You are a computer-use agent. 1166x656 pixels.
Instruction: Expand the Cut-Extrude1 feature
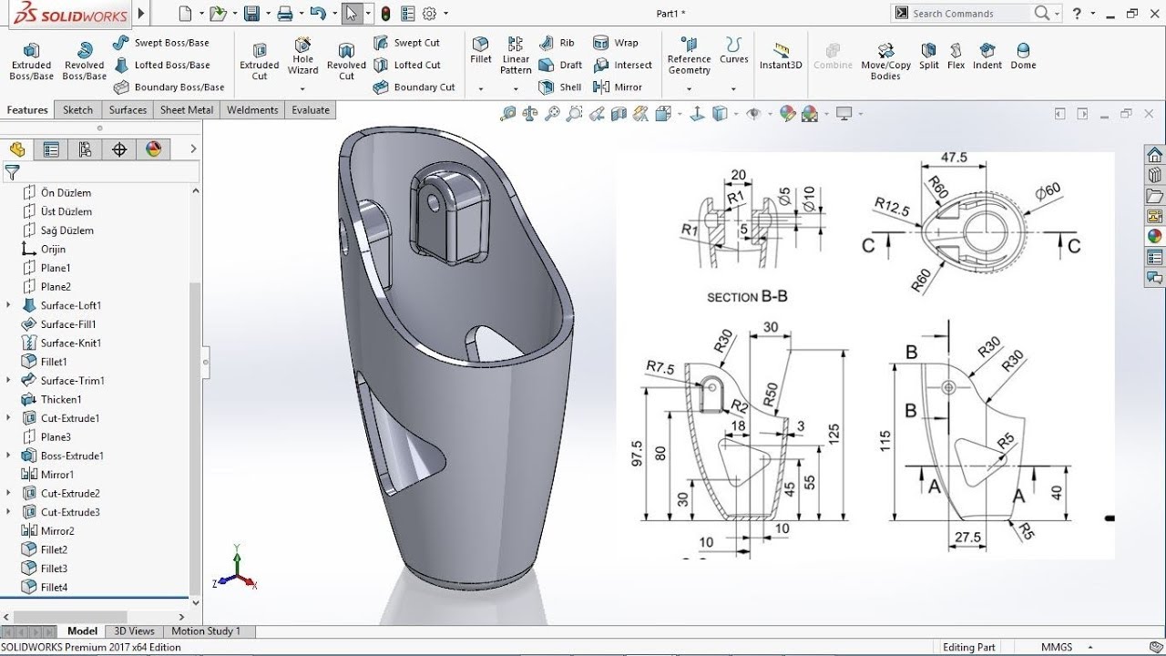(9, 418)
